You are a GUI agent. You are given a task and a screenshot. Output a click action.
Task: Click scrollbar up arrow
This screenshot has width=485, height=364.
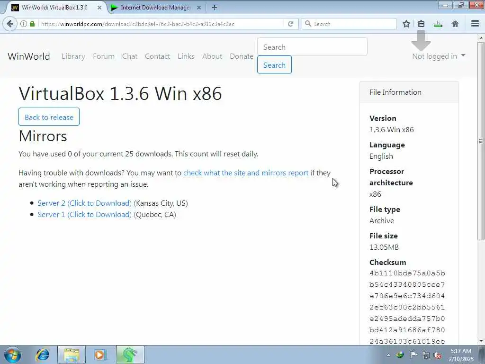coord(481,38)
